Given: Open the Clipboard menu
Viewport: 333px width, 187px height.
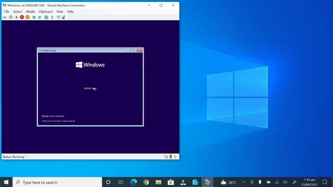Looking at the screenshot, I should [x=45, y=11].
